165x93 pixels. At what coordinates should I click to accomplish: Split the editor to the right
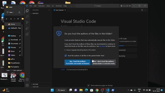[142, 10]
